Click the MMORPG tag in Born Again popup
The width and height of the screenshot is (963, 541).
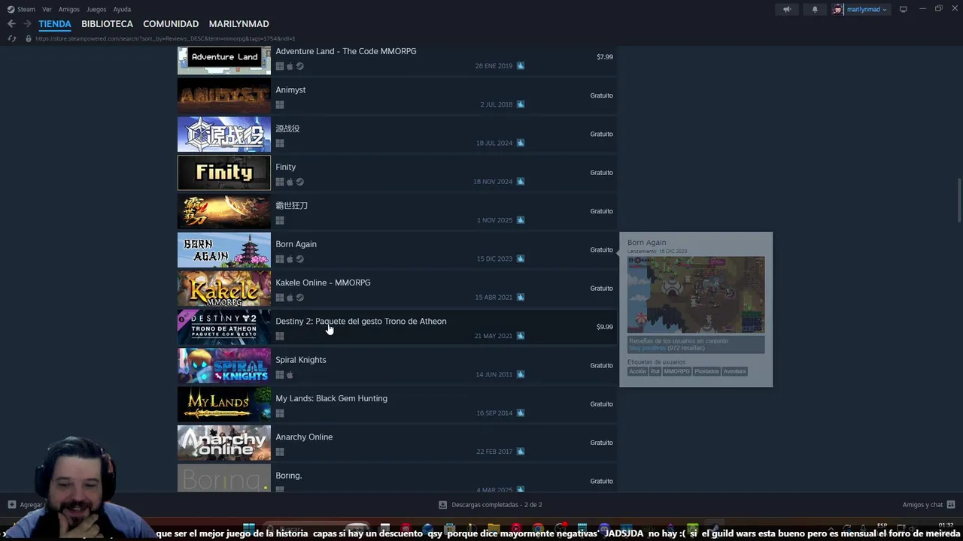pyautogui.click(x=676, y=371)
